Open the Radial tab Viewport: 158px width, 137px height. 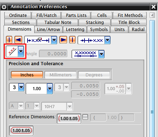138,29
